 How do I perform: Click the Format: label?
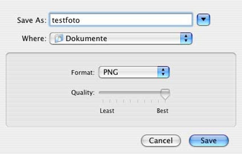(x=83, y=72)
